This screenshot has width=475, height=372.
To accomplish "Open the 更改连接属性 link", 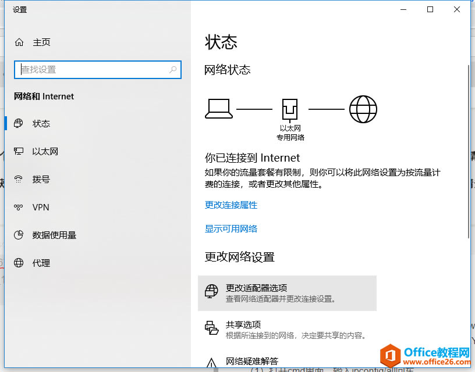I will [231, 205].
